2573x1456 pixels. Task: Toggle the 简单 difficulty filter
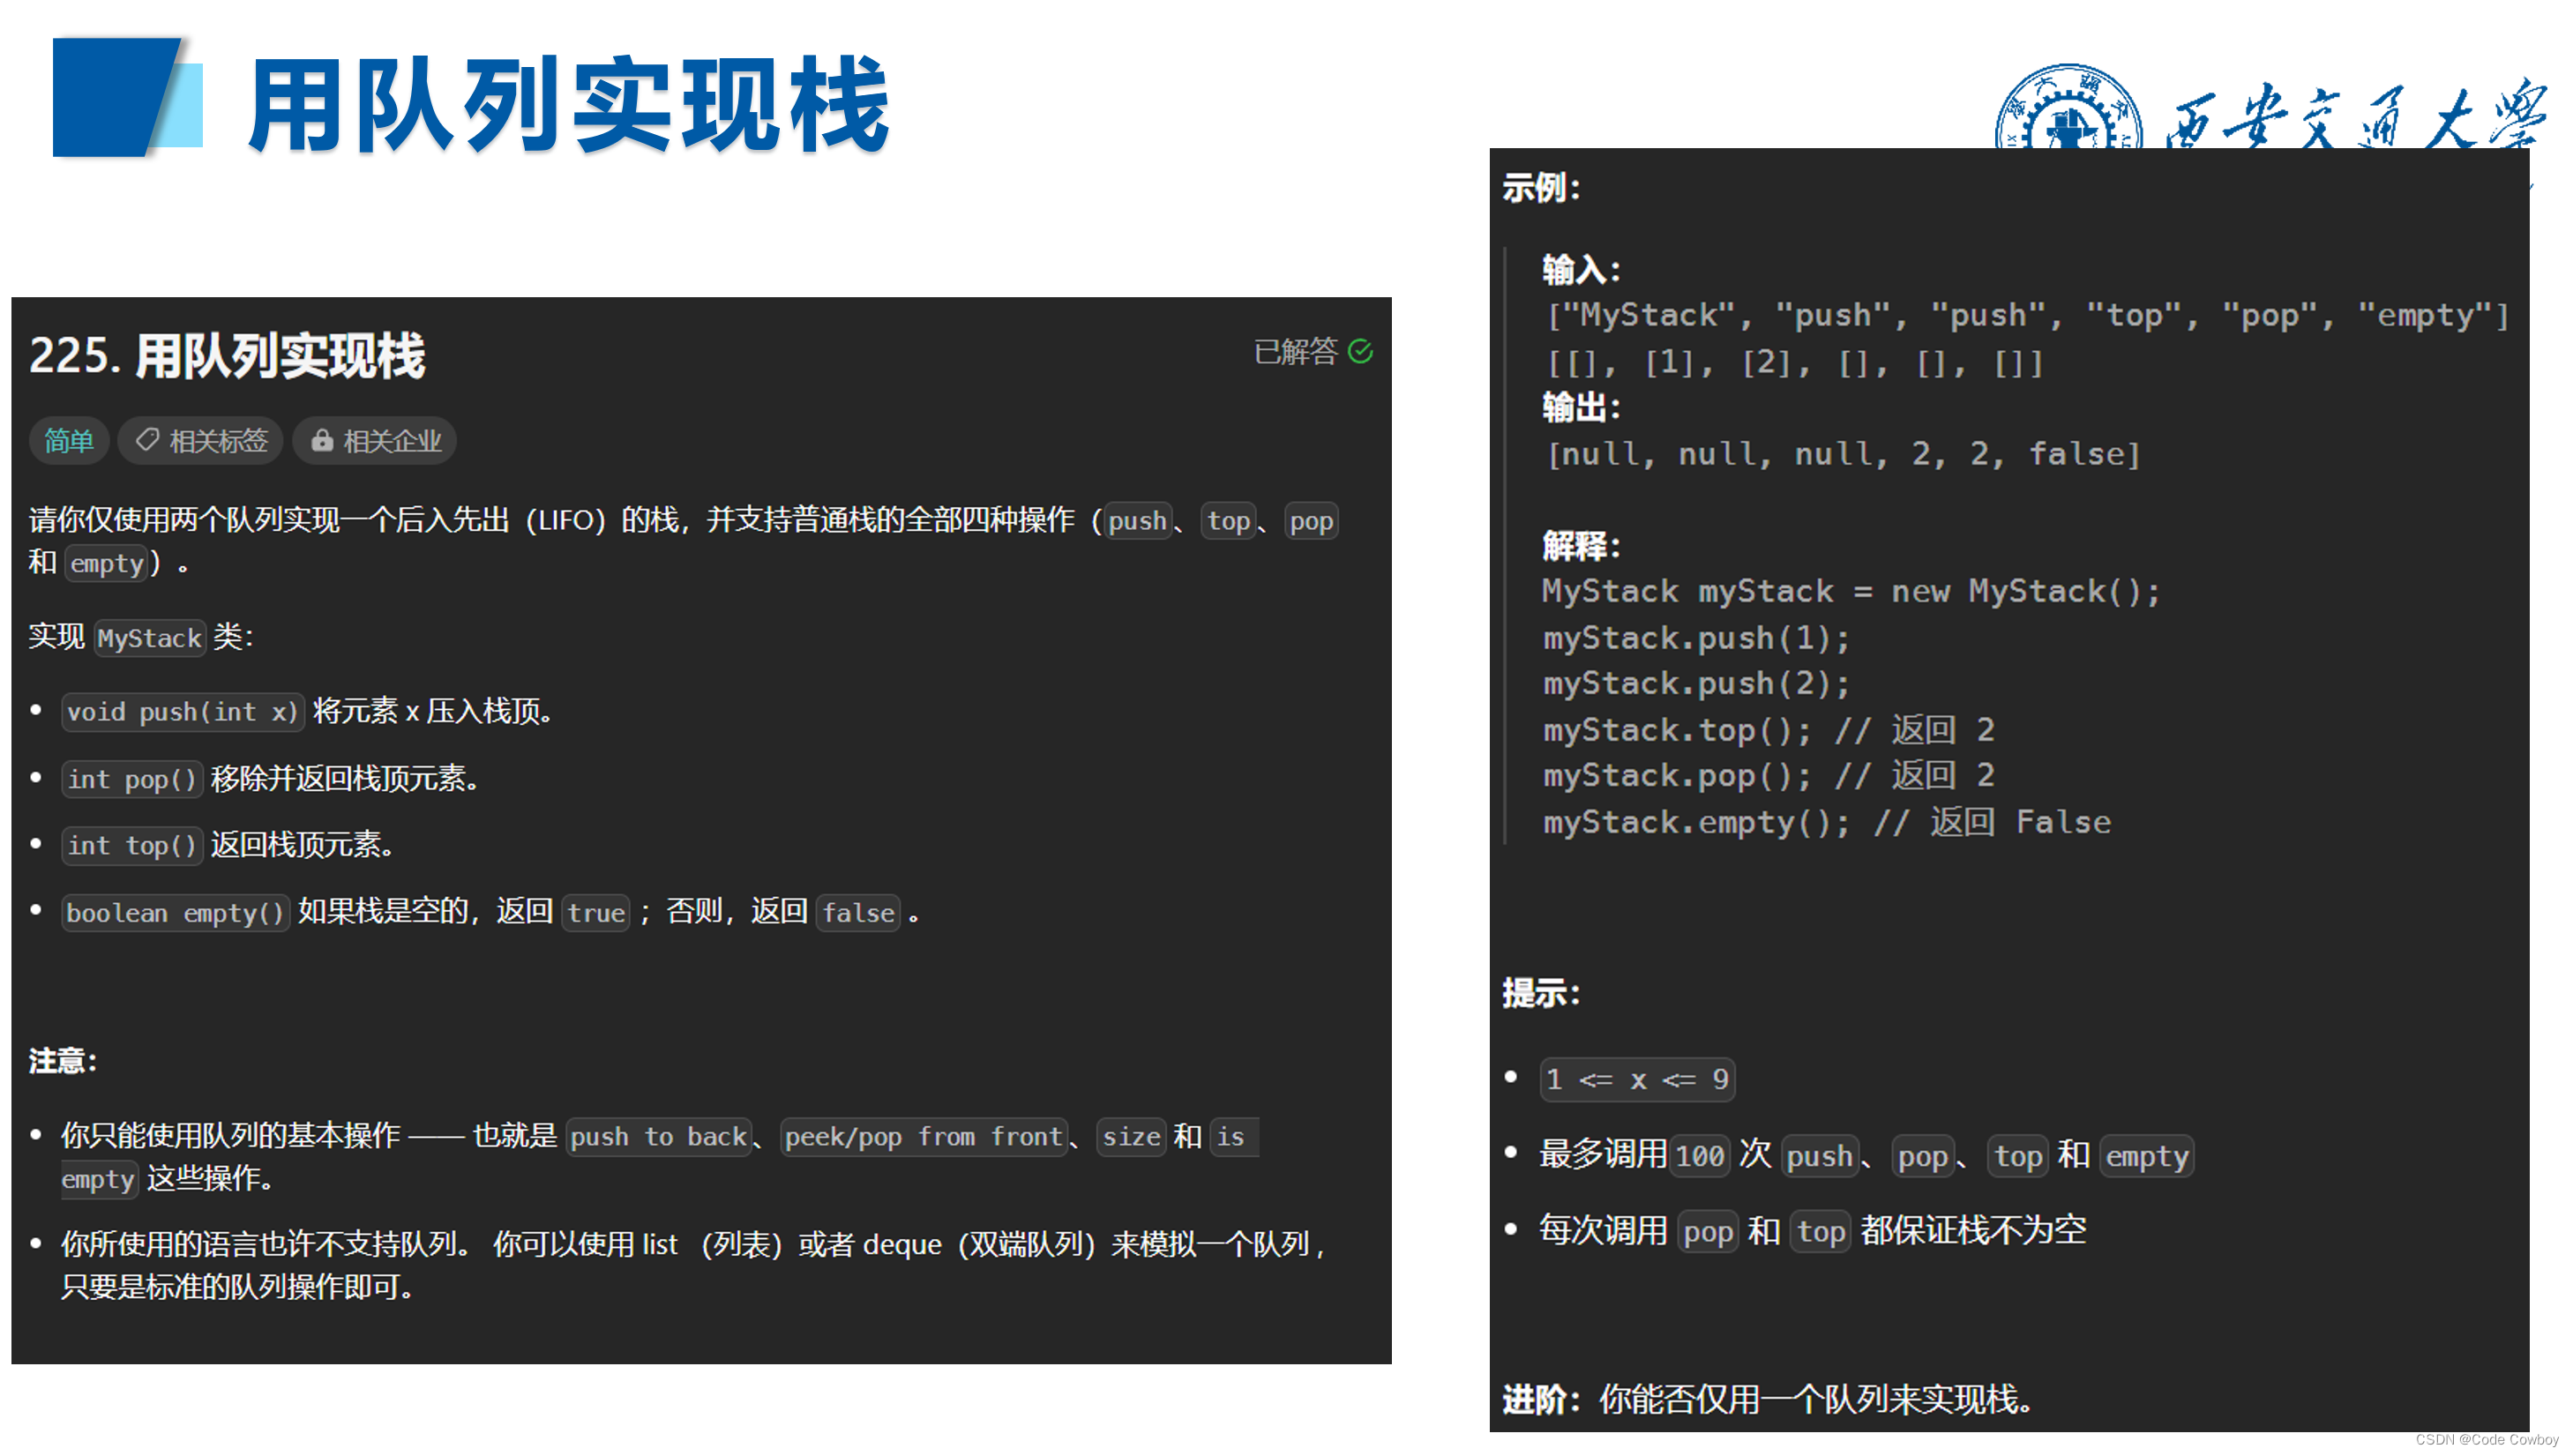click(69, 440)
